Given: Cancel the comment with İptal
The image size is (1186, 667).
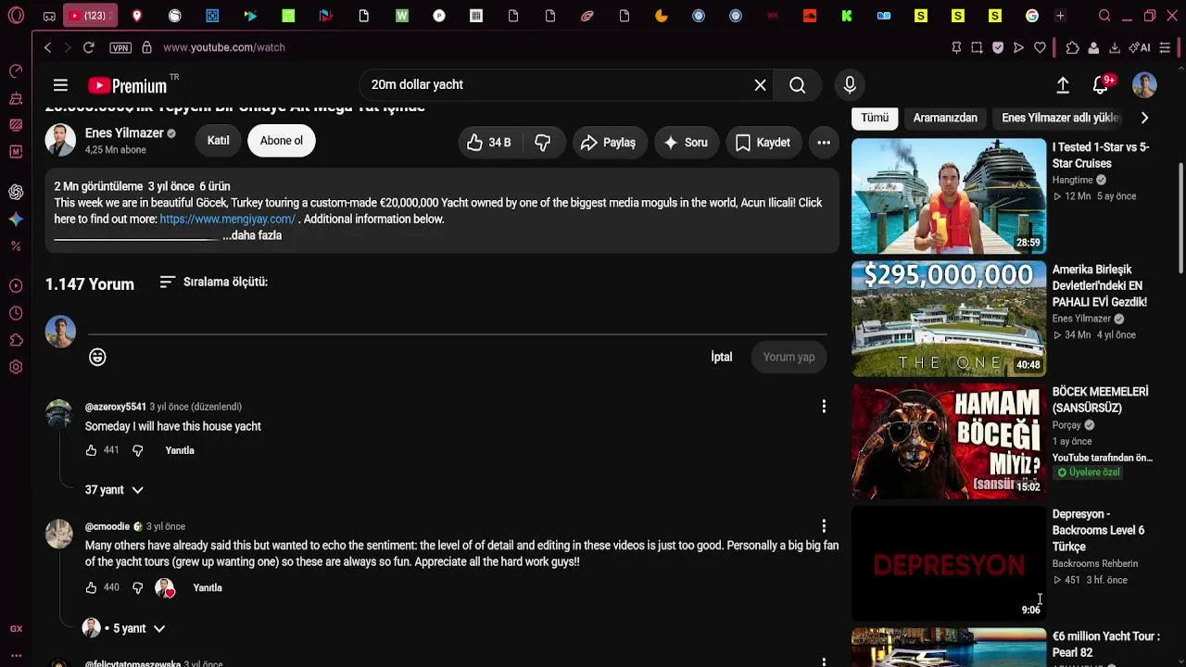Looking at the screenshot, I should click(722, 357).
